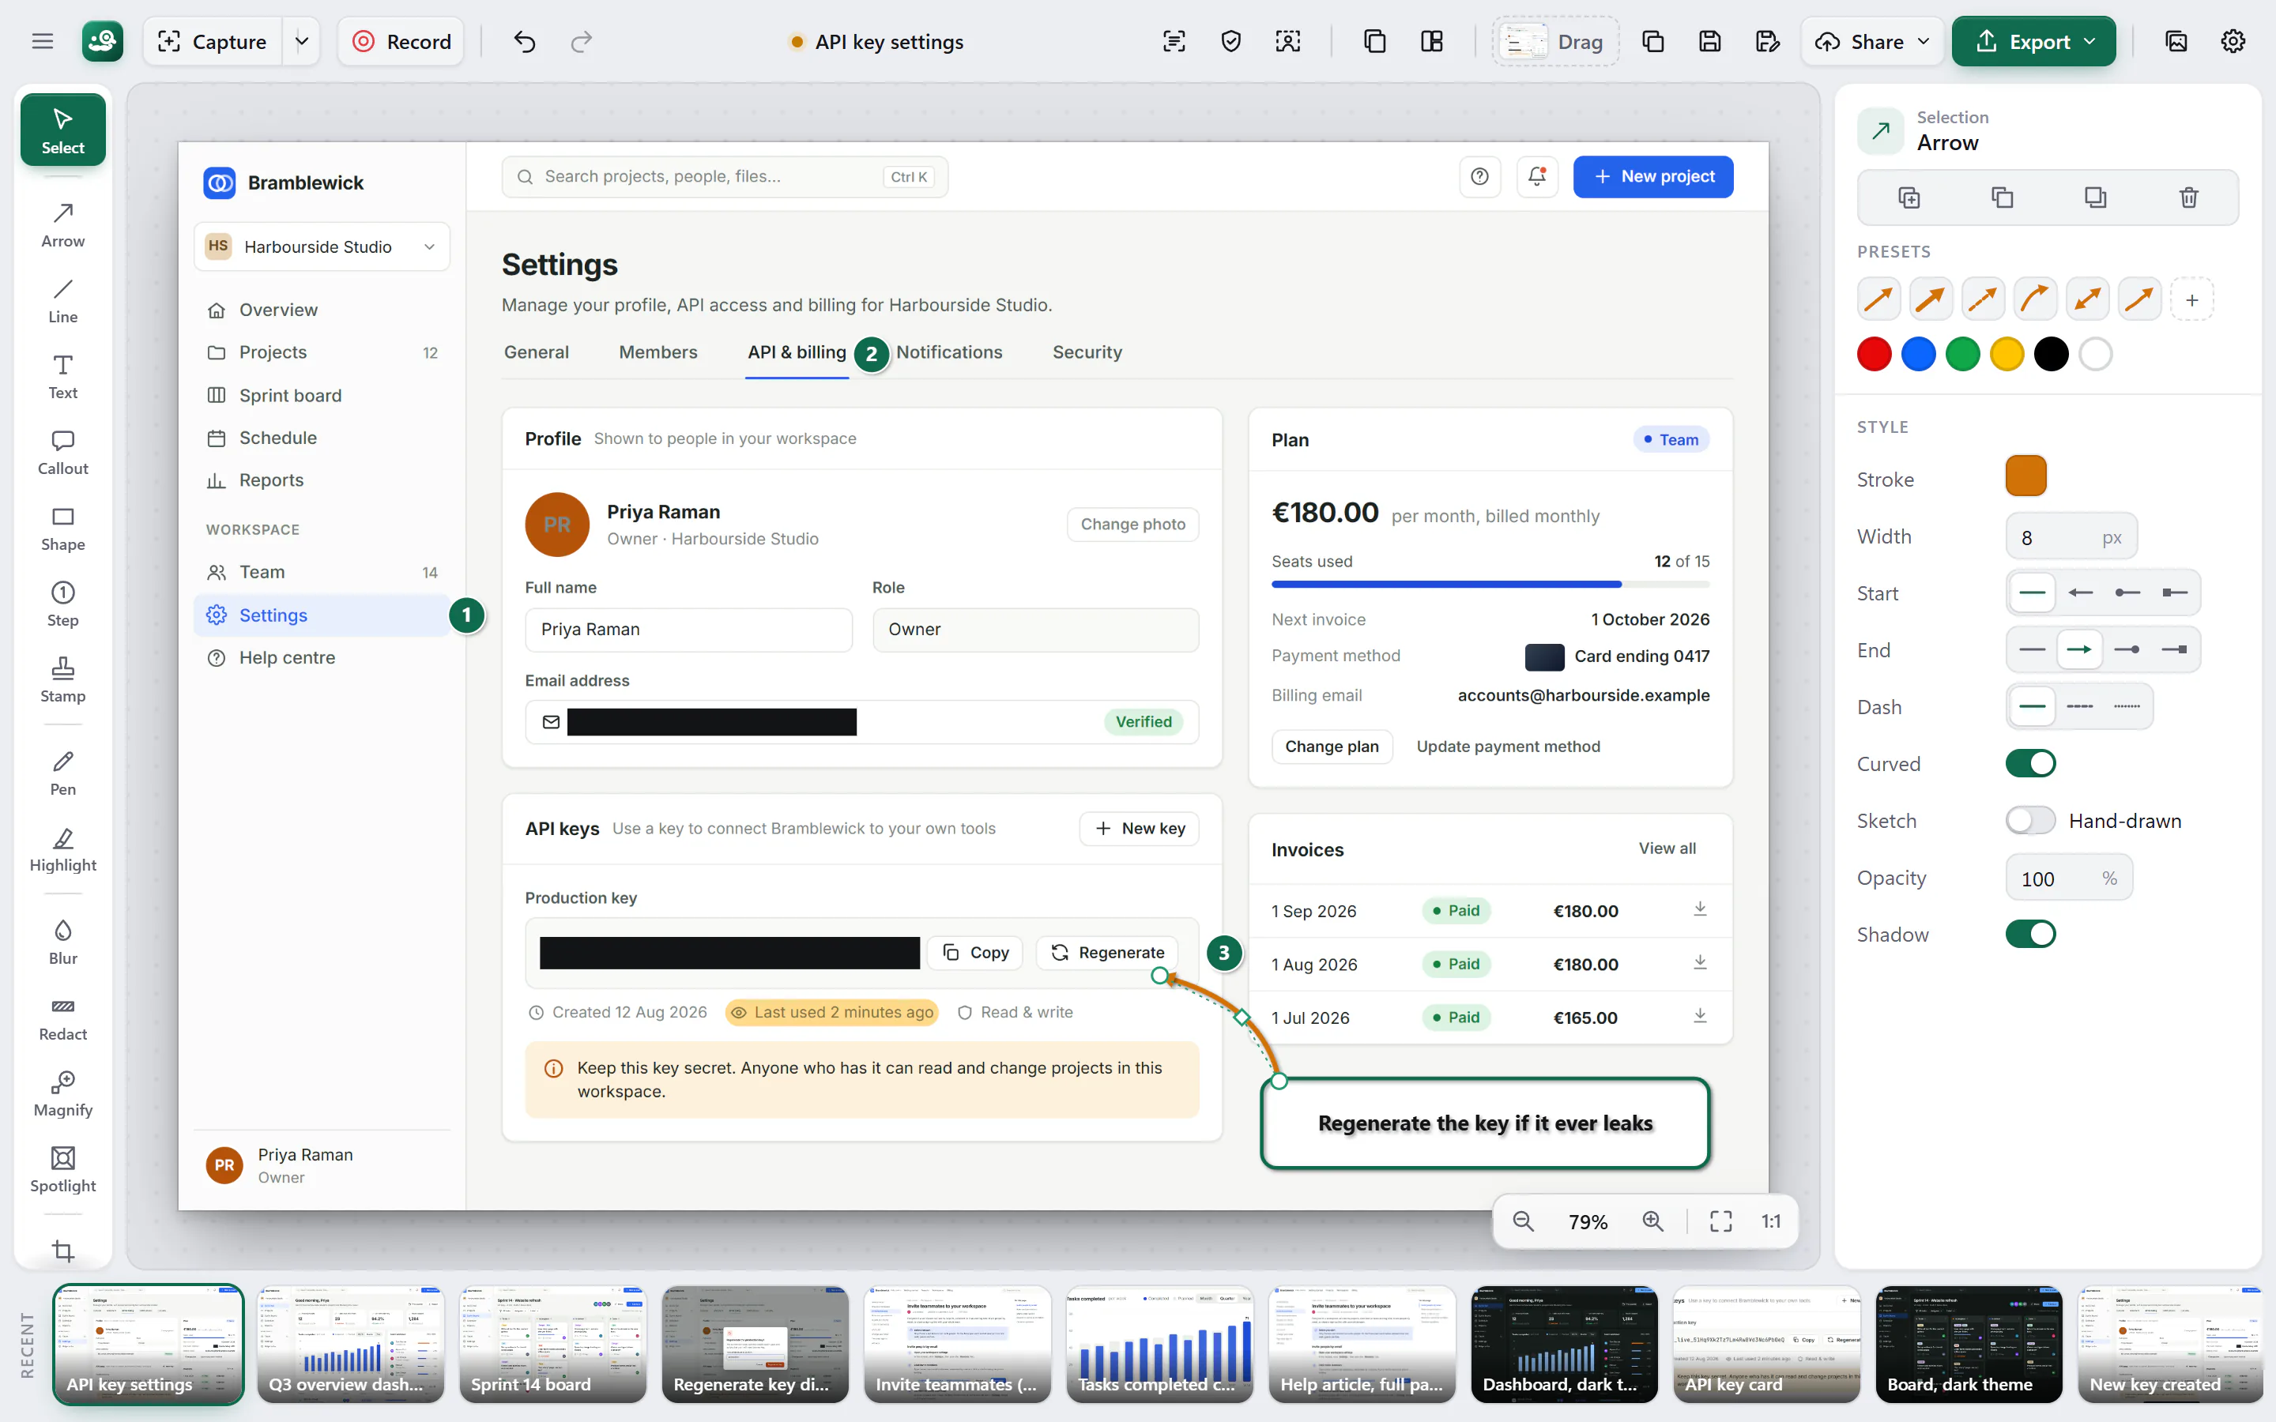
Task: Choose the dashed line Dash option
Action: (2079, 706)
